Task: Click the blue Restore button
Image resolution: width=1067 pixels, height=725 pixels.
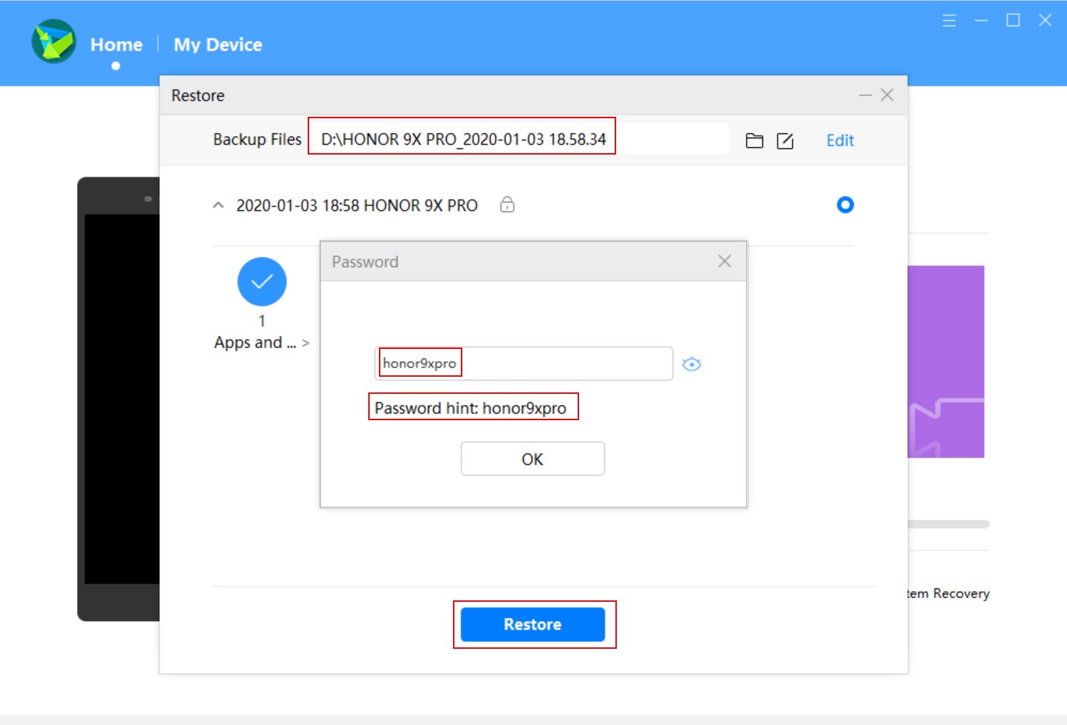Action: pyautogui.click(x=533, y=625)
